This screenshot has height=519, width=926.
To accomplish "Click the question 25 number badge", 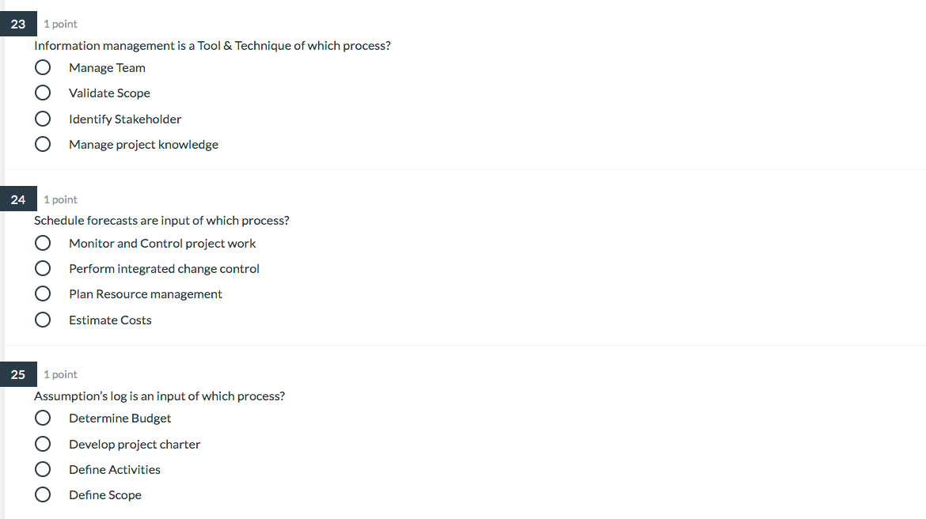I will (x=18, y=374).
